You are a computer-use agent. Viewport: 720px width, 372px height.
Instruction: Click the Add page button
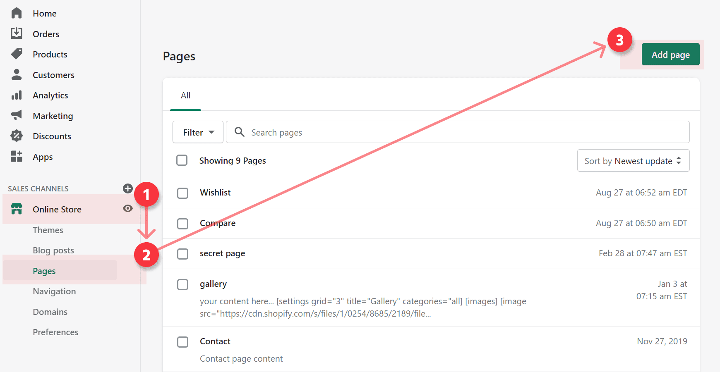pyautogui.click(x=670, y=55)
